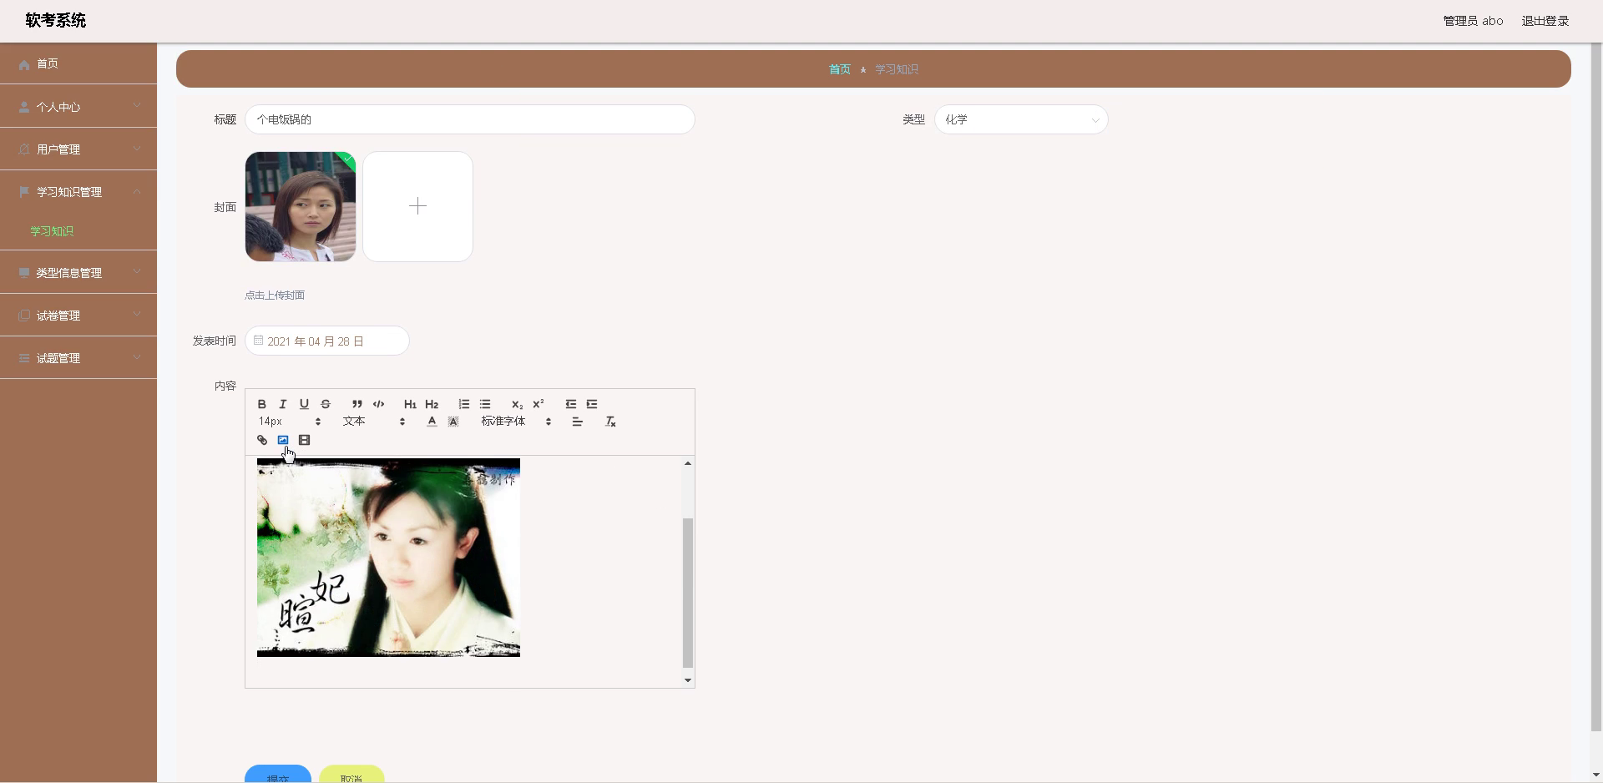
Task: Click the 点击上传封面 hint text
Action: 275,295
